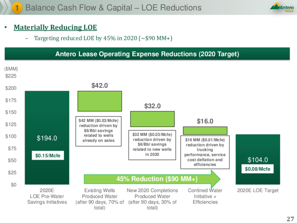Click the $50 axis label

[12, 161]
